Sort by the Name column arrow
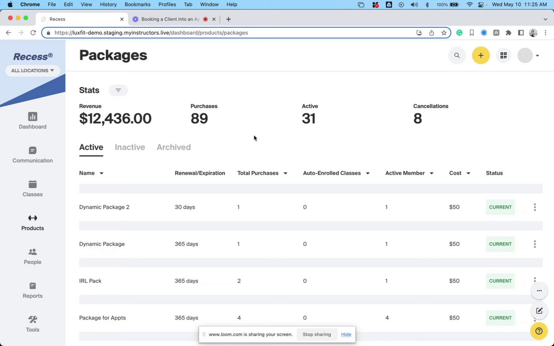Image resolution: width=554 pixels, height=346 pixels. (x=101, y=173)
